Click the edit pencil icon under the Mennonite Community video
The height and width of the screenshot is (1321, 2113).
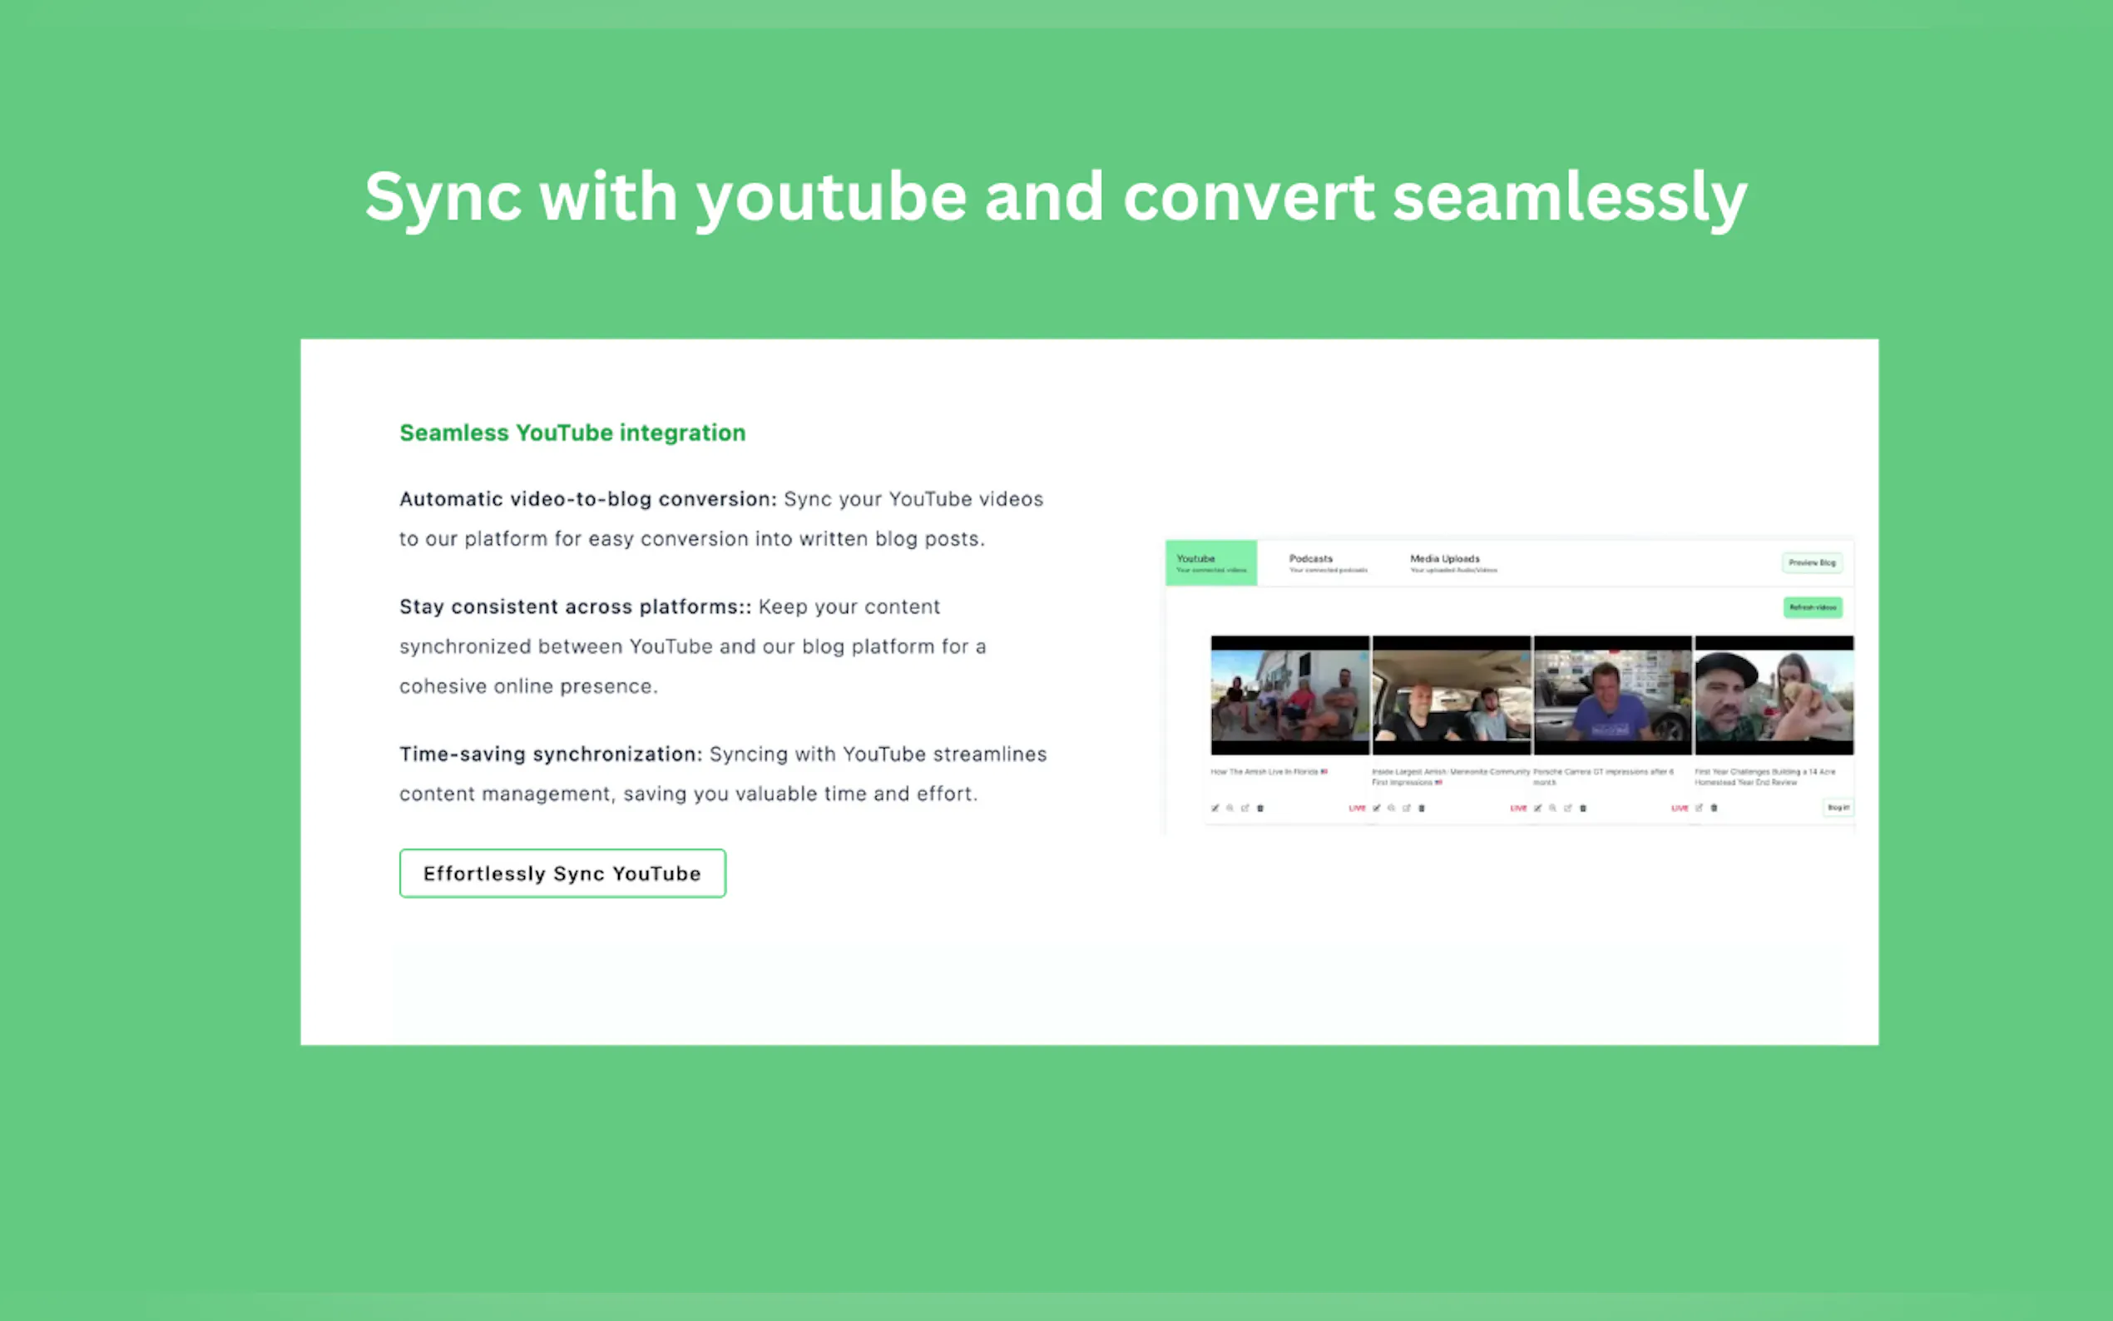coord(1377,808)
